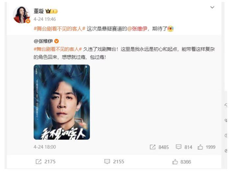Viewport: 236px width, 171px height.
Task: Click the @张维伊 mention in top post
Action: [137, 29]
